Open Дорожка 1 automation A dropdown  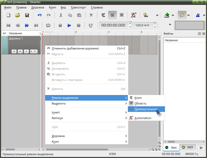[x=34, y=51]
